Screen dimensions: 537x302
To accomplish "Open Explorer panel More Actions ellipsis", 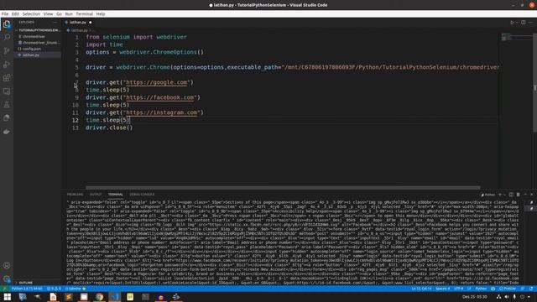I will 55,23.
